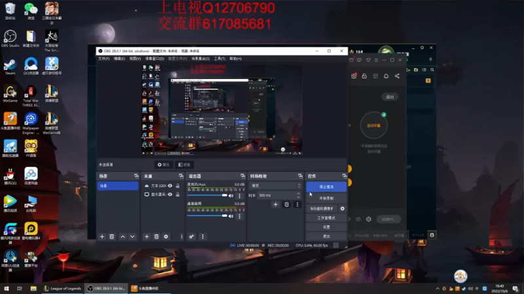Open transition three-dot options menu
The width and height of the screenshot is (524, 294).
click(x=297, y=204)
